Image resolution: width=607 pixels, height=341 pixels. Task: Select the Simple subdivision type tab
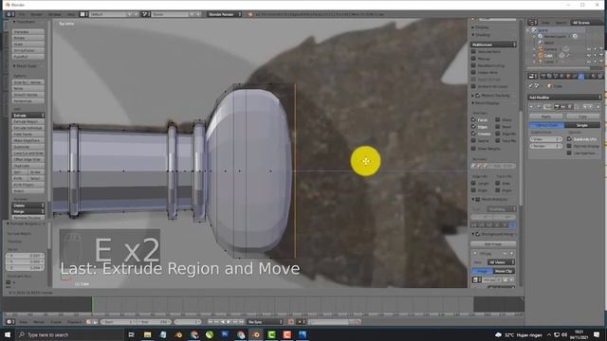coord(582,125)
